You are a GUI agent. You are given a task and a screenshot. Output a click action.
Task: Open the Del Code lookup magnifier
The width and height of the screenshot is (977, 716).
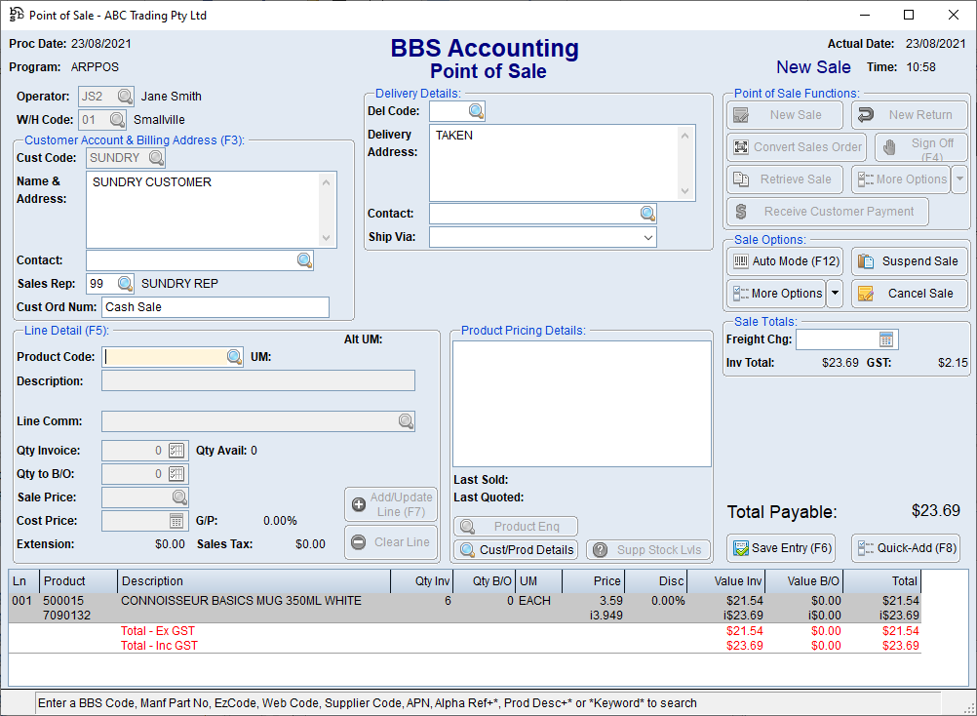pyautogui.click(x=476, y=111)
